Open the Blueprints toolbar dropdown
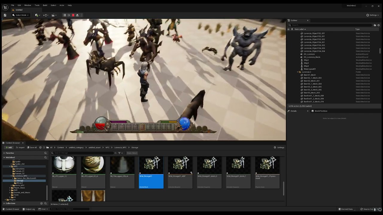Screen dimensions: 383x215 coord(46,15)
